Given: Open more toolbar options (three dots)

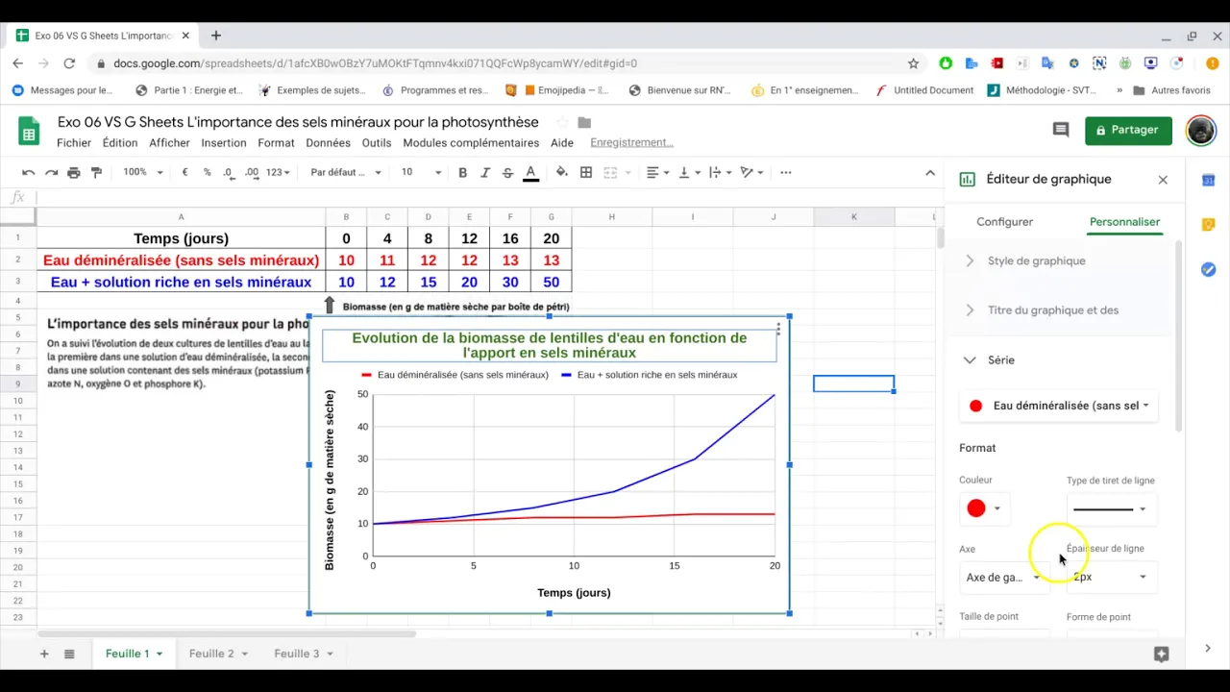Looking at the screenshot, I should [785, 172].
